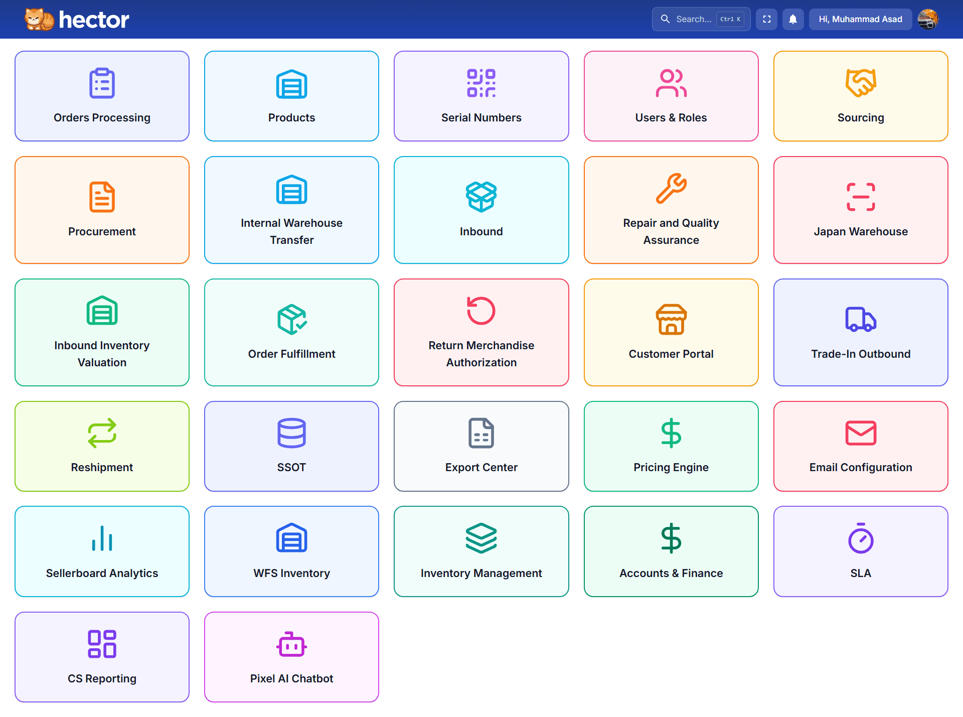Click the Accounts & Finance dollar icon
This screenshot has width=963, height=717.
(671, 538)
